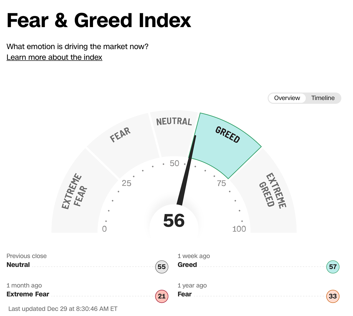Select the Extreme Greed gauge segment
Image resolution: width=353 pixels, height=316 pixels.
coord(272,191)
